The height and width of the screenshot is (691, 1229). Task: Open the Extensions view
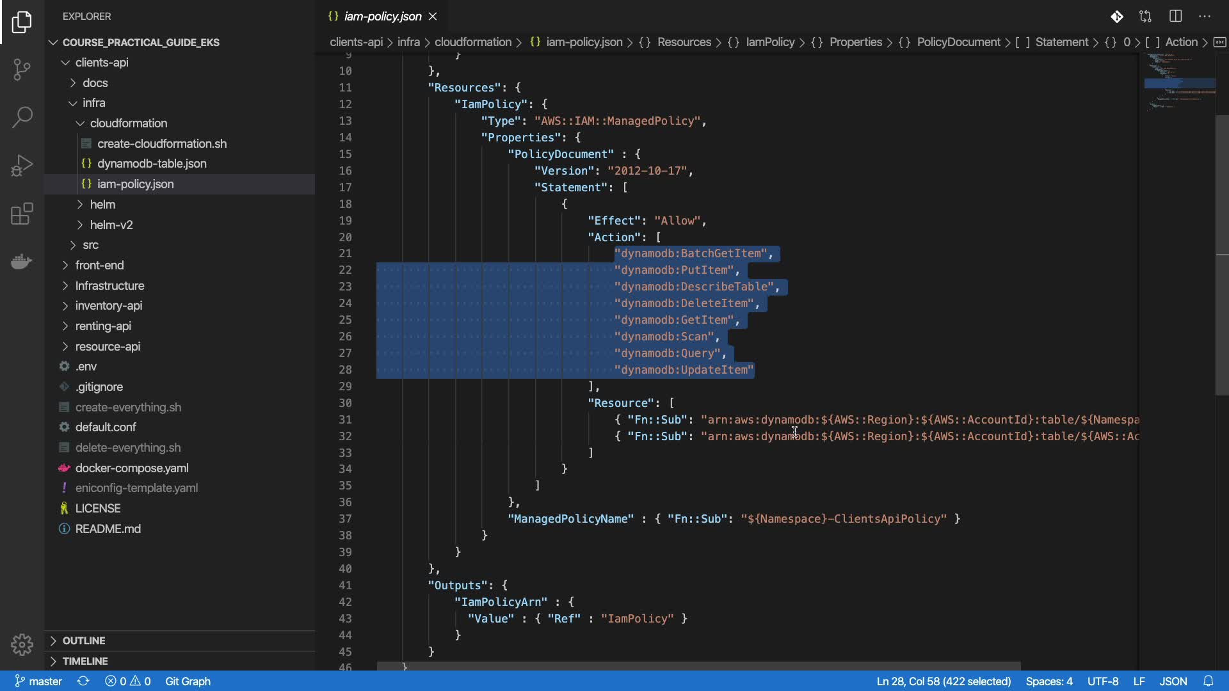pos(22,214)
